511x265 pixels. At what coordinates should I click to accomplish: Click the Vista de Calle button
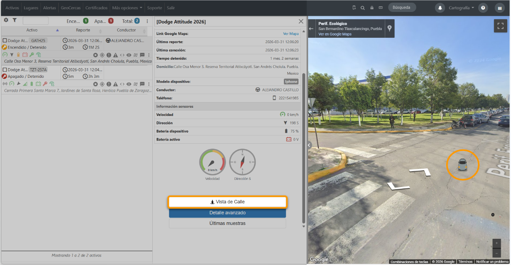point(228,202)
